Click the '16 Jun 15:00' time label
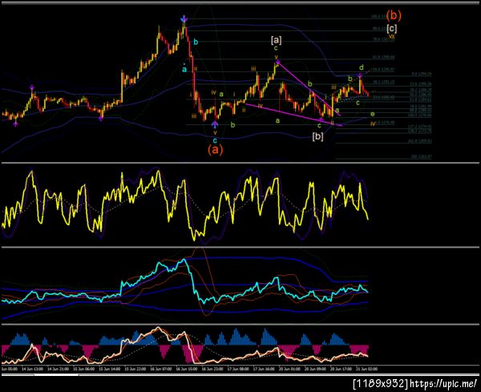The image size is (481, 392). point(186,369)
